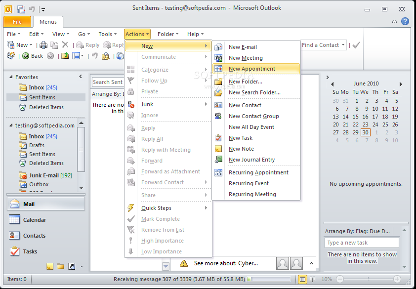Click the Type a new task field

(362, 243)
